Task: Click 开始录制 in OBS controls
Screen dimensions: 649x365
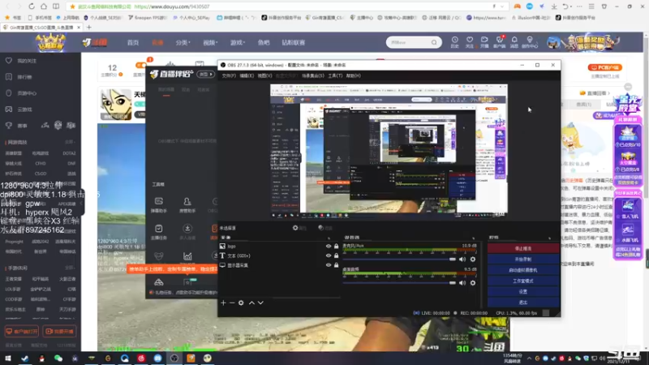Action: point(523,259)
